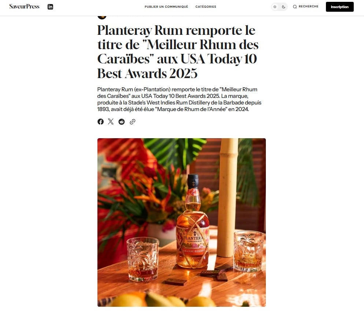364x320 pixels.
Task: Switch to dark mode moon icon
Action: tap(284, 7)
